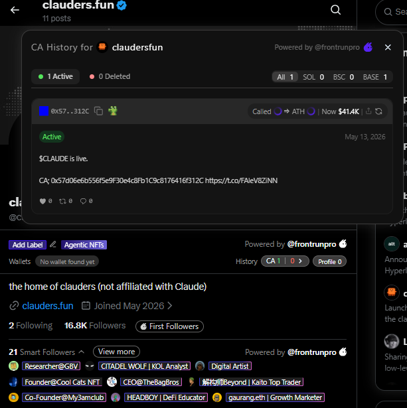This screenshot has width=407, height=408.
Task: Open Digital Artist smart follower
Action: 230,366
